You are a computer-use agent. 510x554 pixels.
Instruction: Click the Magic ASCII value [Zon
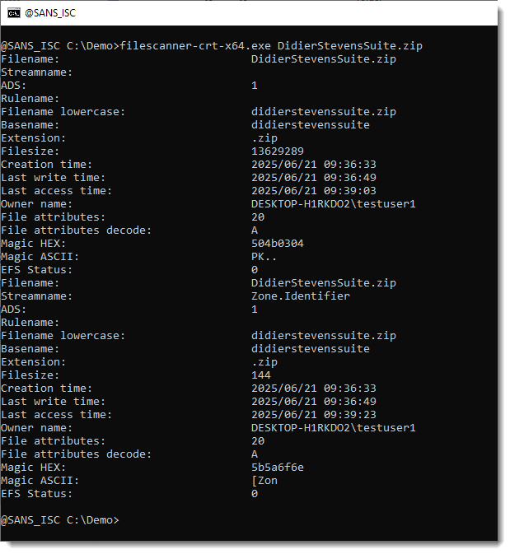[x=264, y=481]
